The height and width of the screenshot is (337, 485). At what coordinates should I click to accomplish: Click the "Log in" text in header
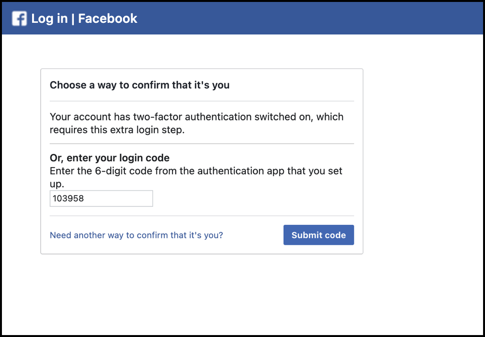point(49,18)
